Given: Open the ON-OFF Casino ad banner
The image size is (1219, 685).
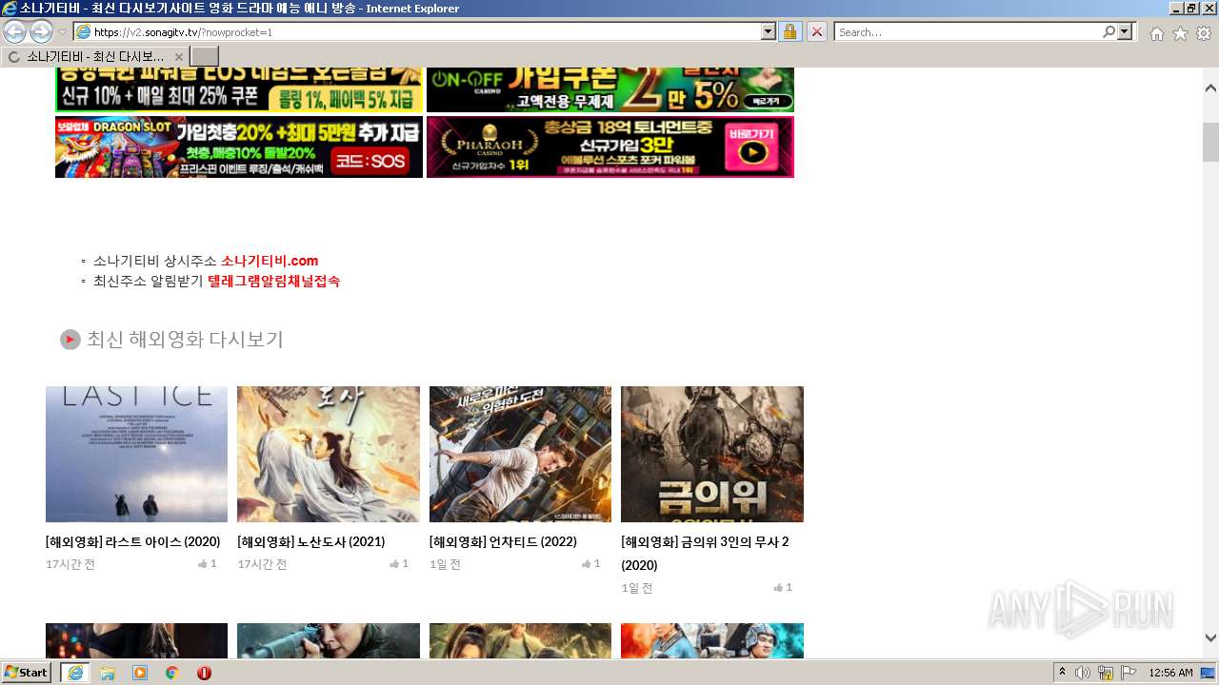Looking at the screenshot, I should pyautogui.click(x=610, y=89).
